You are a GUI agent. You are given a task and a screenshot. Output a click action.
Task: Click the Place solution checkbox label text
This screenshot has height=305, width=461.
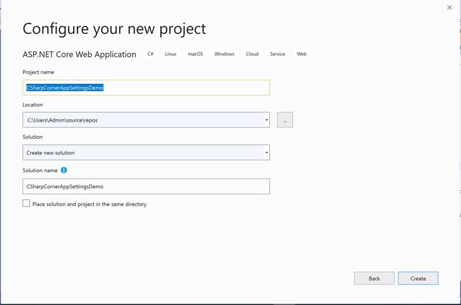coord(90,204)
